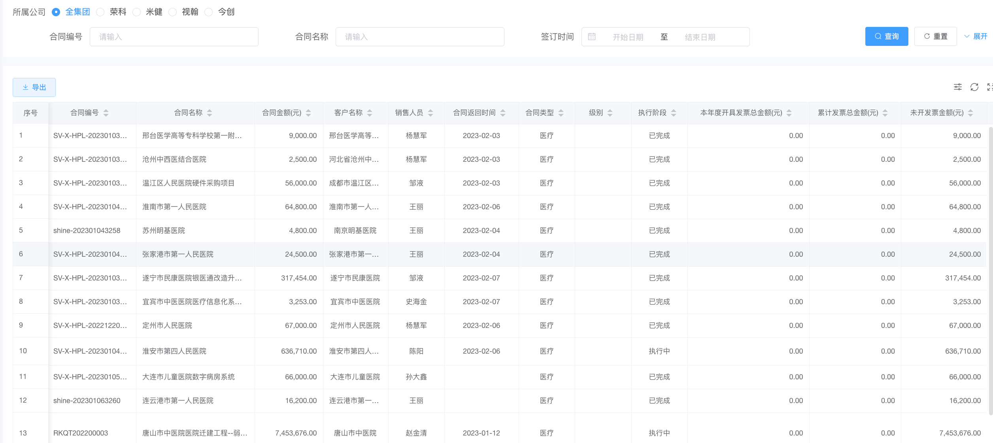Open the 结束日期 date picker
The image size is (993, 443).
pos(700,37)
